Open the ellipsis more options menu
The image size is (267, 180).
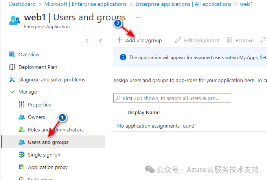click(138, 17)
